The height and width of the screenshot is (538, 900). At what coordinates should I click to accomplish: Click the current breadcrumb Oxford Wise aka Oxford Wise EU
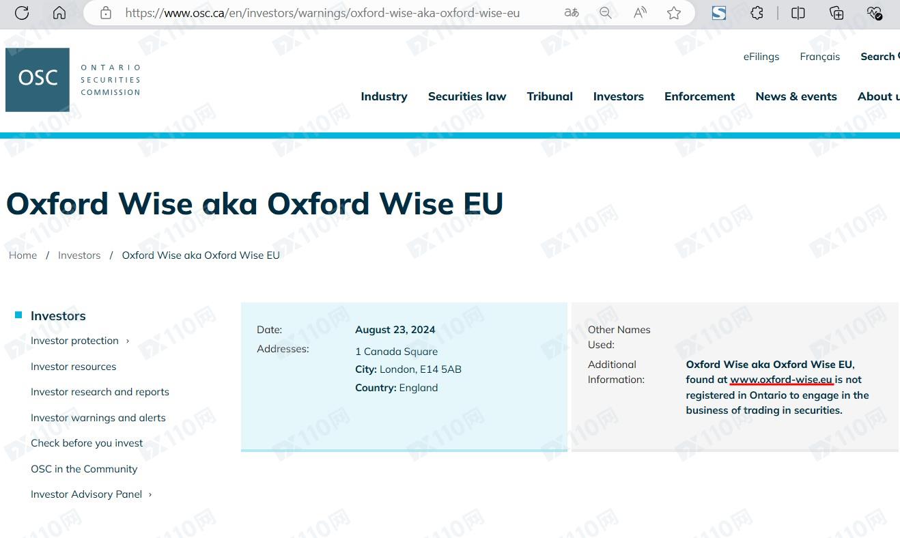click(201, 255)
